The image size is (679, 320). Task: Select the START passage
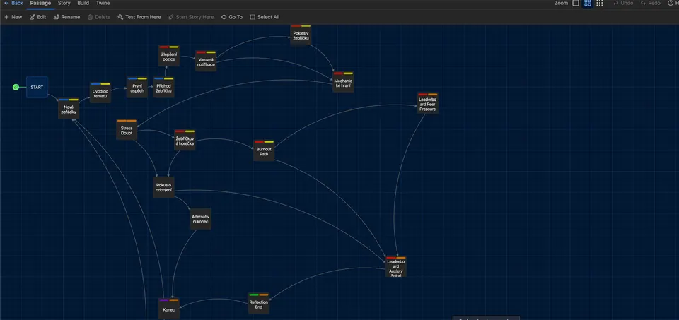click(x=37, y=87)
